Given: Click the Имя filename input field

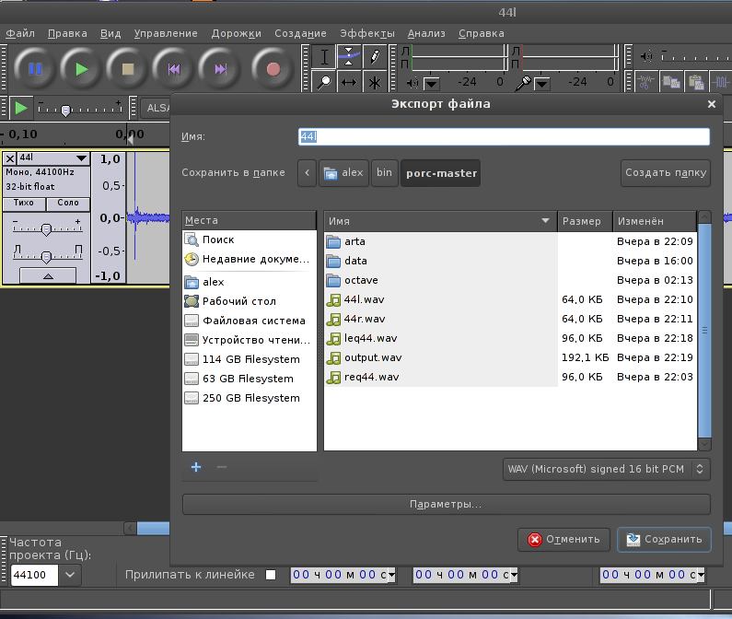Looking at the screenshot, I should pyautogui.click(x=504, y=136).
